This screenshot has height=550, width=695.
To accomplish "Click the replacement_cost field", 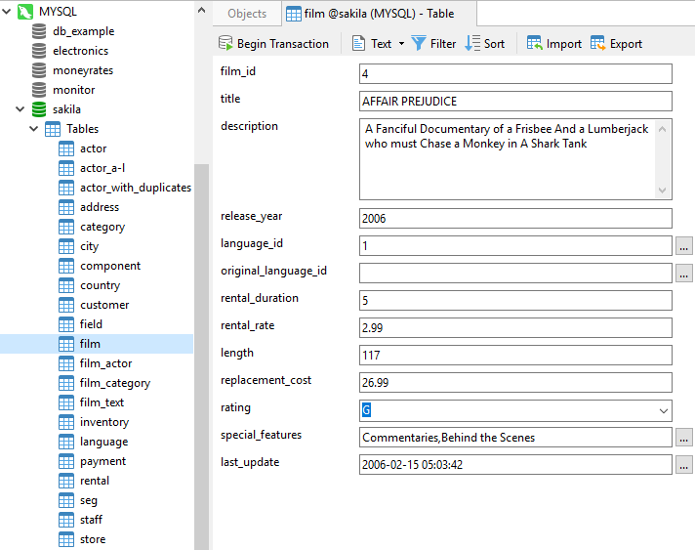I will (x=515, y=382).
